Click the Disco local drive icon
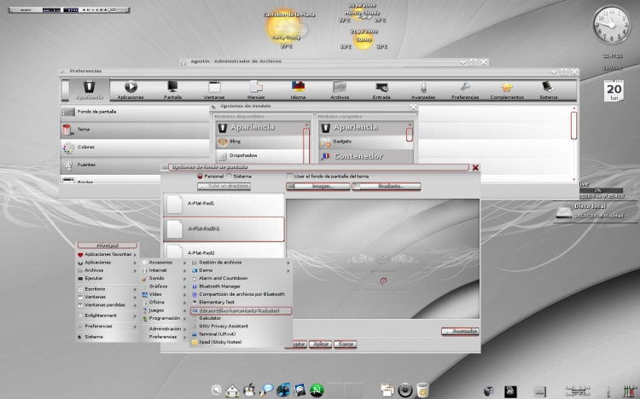Viewport: 640px width, 399px height. (564, 212)
